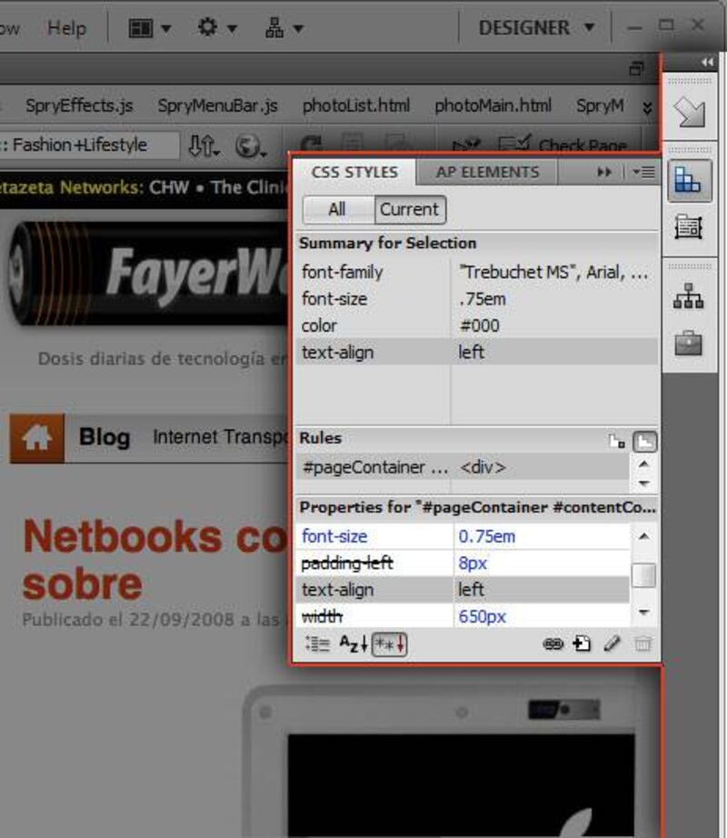
Task: Click the Properties list scrollbar thumb
Action: tap(643, 574)
